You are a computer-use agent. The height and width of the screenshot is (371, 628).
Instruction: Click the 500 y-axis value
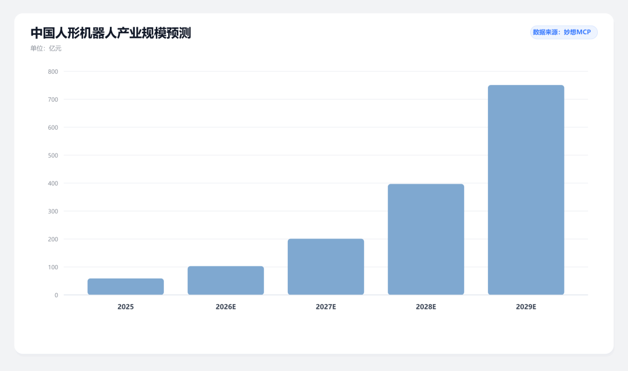click(x=53, y=155)
